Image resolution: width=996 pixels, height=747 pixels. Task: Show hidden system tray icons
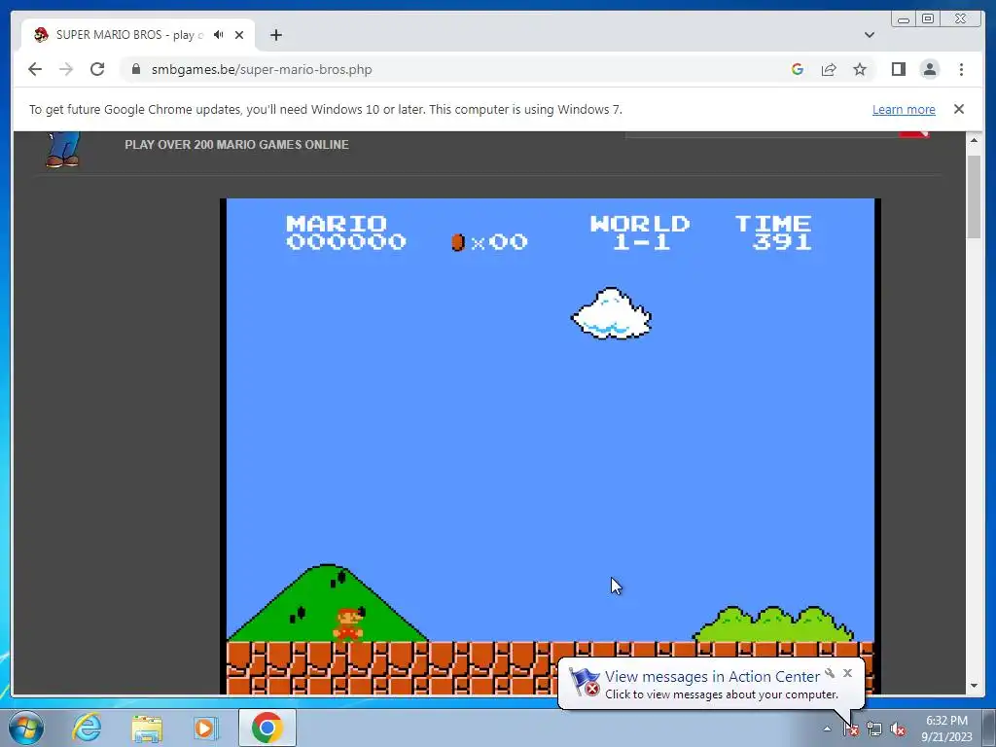tap(827, 729)
